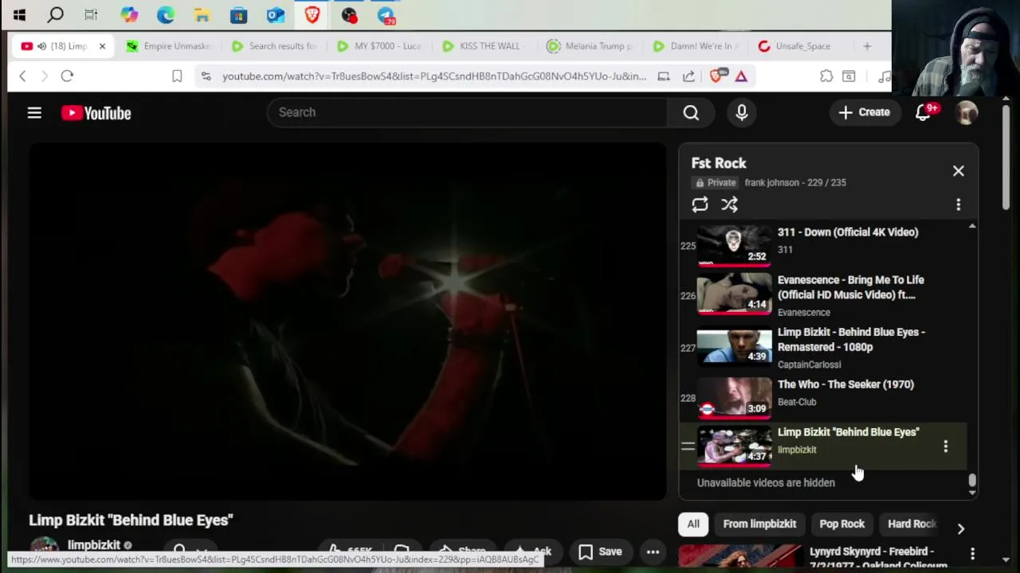Open picture-in-picture icon in address bar

click(x=663, y=76)
